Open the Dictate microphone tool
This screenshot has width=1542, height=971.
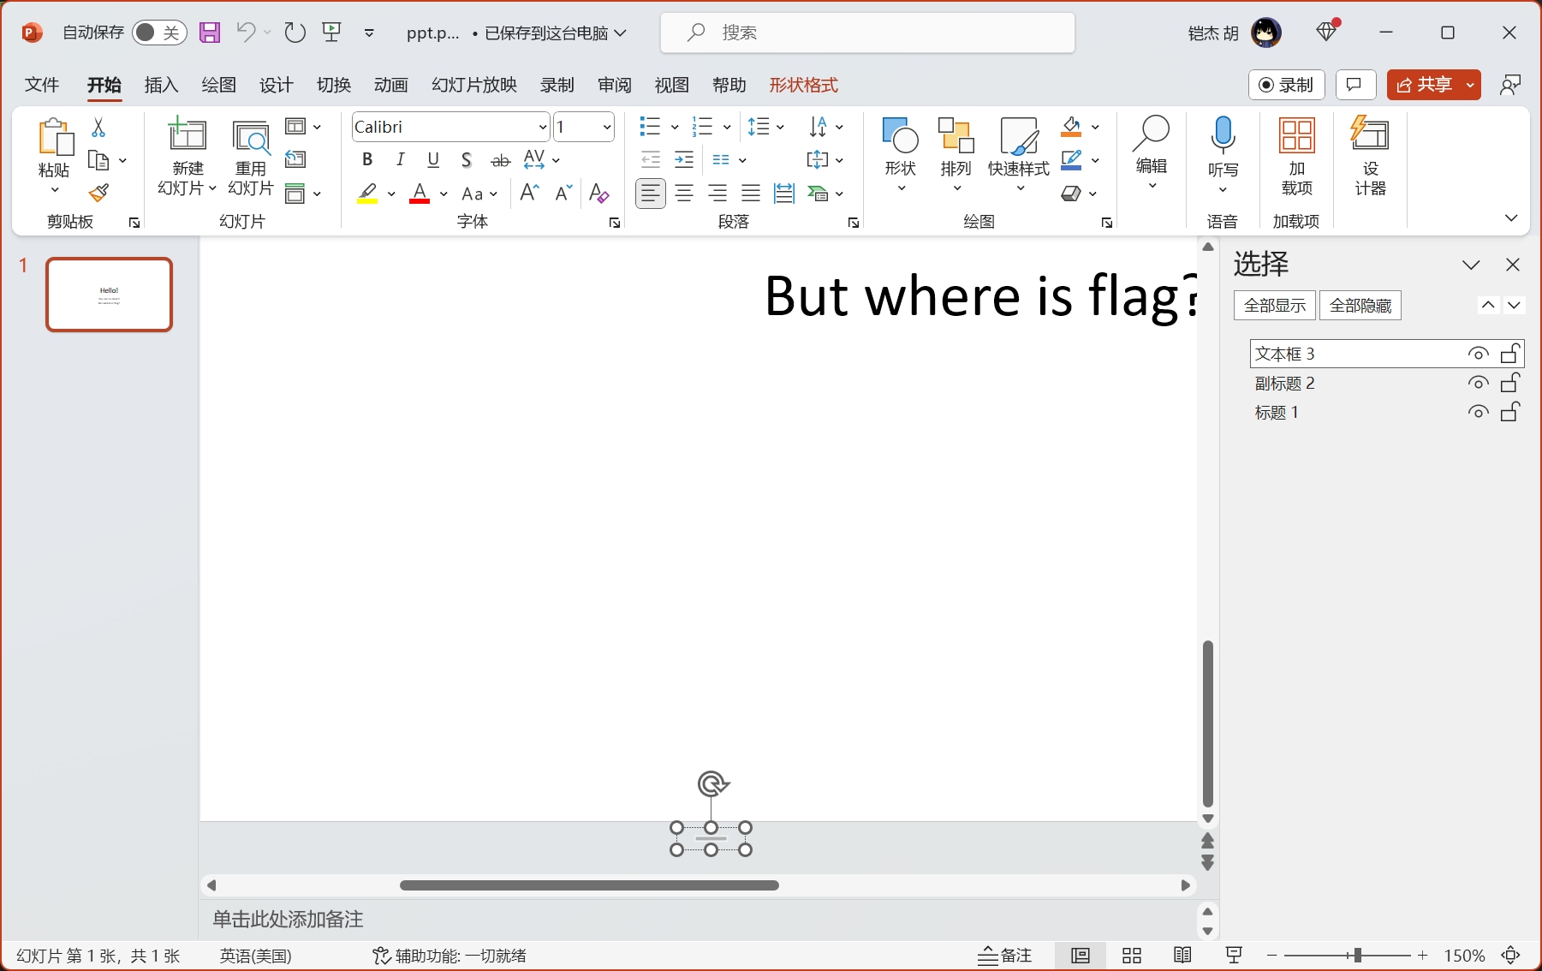(1223, 146)
